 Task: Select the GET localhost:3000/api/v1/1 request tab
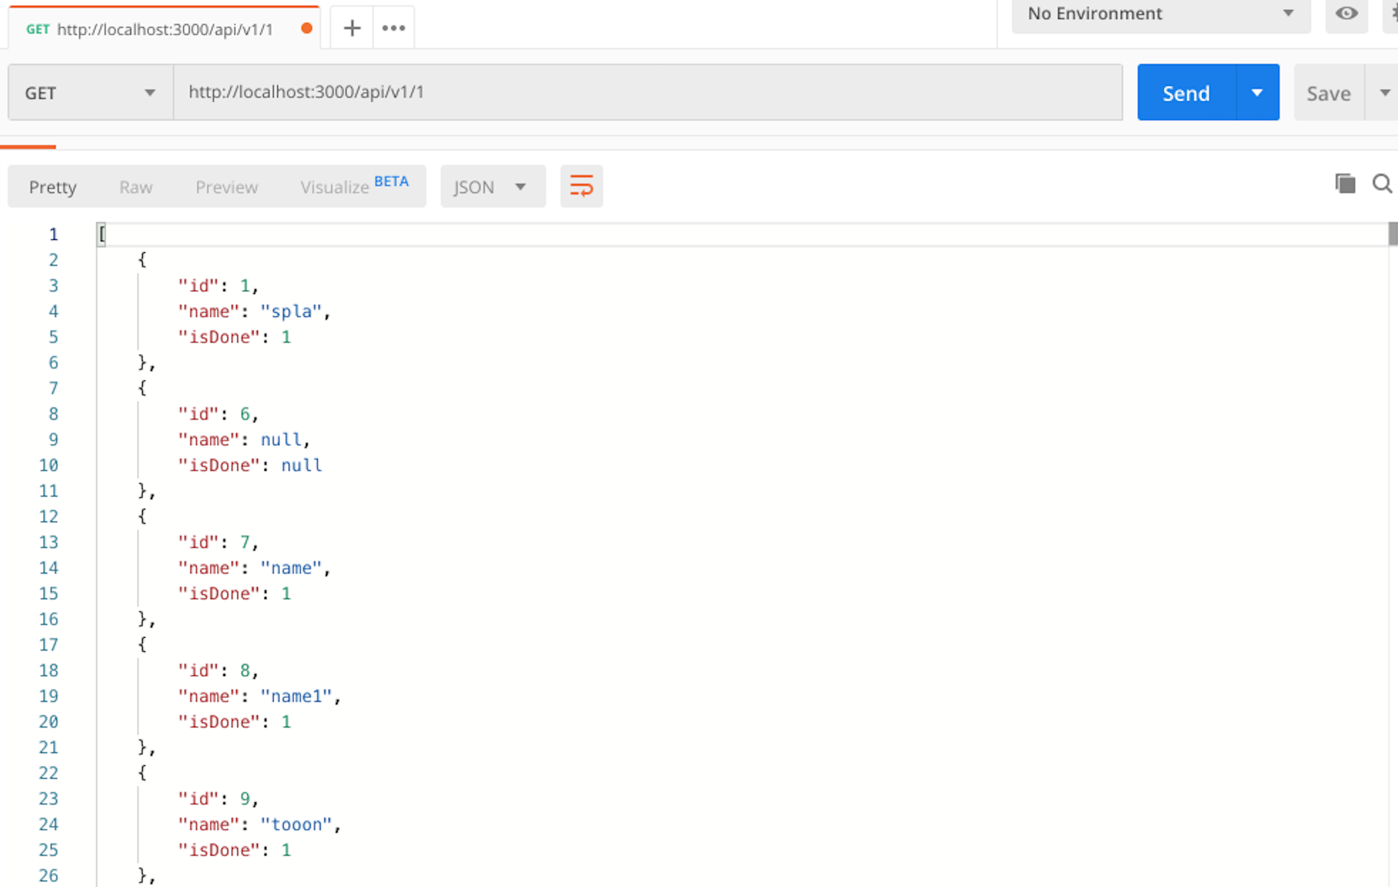click(164, 28)
